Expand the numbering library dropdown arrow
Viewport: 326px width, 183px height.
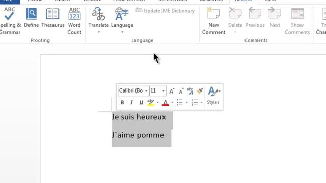point(201,102)
